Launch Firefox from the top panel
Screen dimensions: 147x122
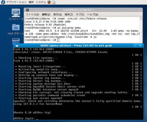[x=49, y=2]
